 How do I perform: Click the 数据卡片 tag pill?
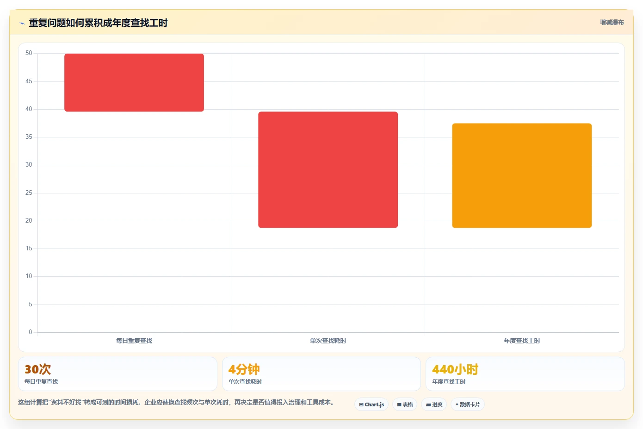[x=468, y=404]
